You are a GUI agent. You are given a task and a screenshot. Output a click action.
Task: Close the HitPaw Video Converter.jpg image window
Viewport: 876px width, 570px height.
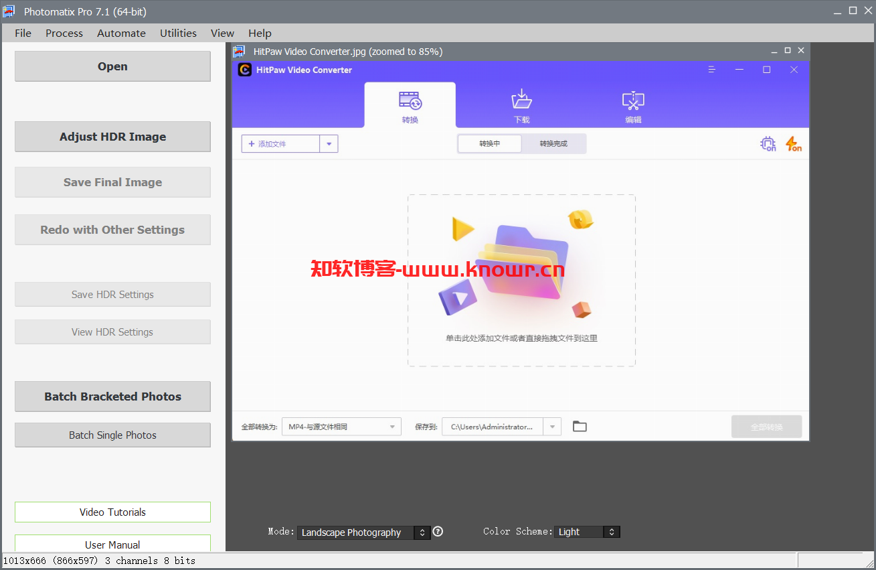click(801, 50)
